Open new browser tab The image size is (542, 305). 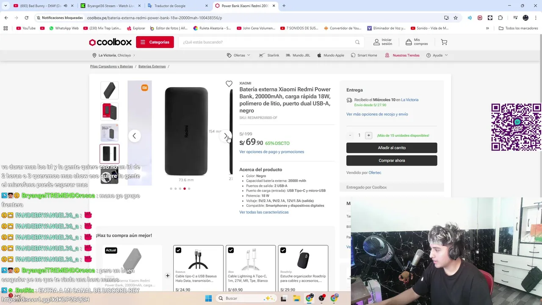[x=284, y=6]
